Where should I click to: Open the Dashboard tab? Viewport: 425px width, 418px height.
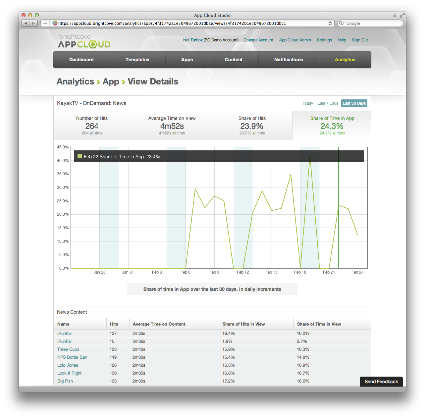tap(81, 60)
